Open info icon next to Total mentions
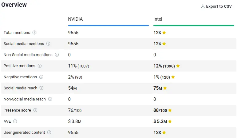Viewport: 237px width, 139px height. pyautogui.click(x=34, y=32)
